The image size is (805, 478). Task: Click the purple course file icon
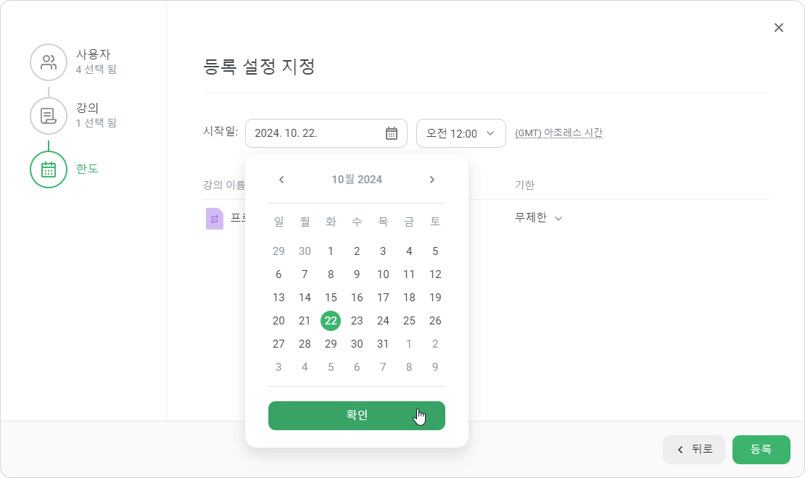215,219
